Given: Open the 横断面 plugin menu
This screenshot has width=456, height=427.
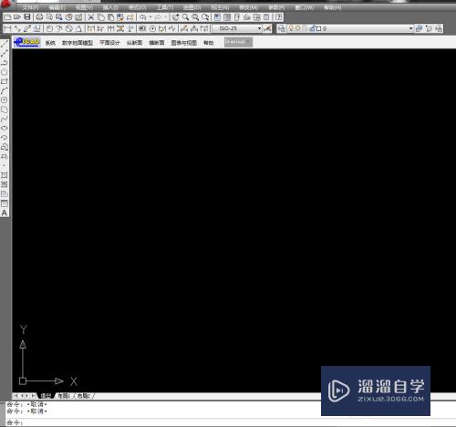Looking at the screenshot, I should [x=157, y=43].
